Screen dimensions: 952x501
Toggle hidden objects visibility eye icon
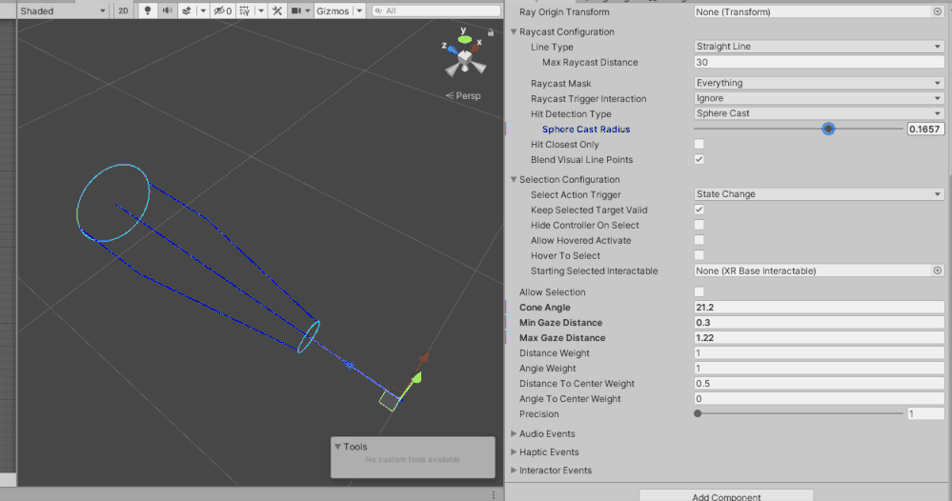(x=223, y=10)
